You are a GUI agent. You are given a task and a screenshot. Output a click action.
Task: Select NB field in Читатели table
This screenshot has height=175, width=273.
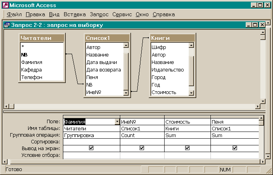42,55
